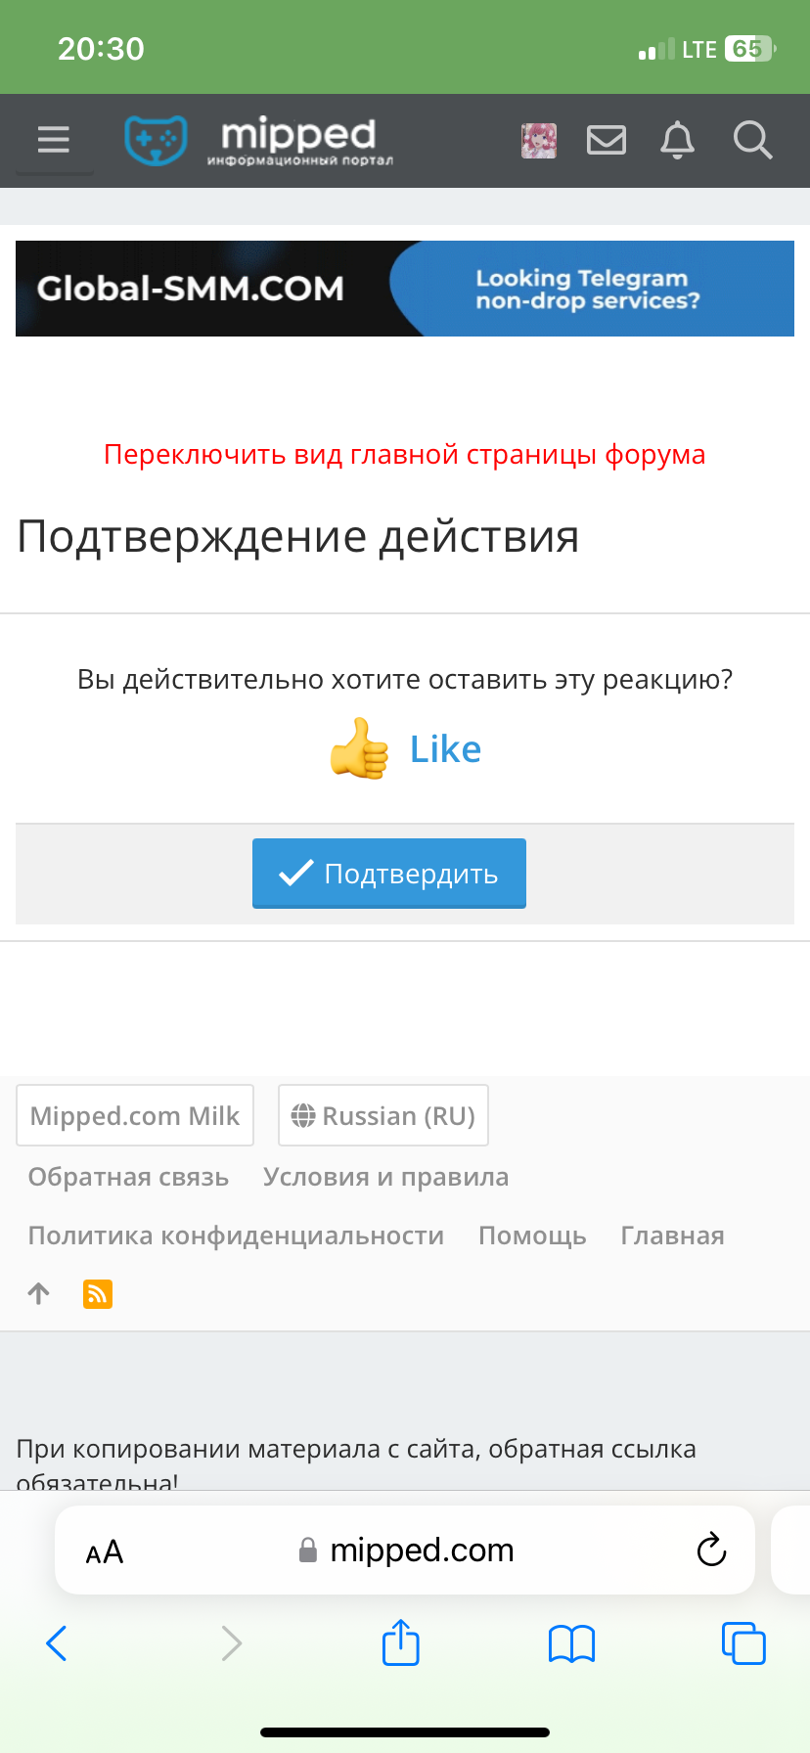Click the Like reaction link
The image size is (810, 1753).
(445, 749)
